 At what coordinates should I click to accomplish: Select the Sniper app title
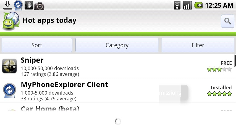[x=32, y=60]
